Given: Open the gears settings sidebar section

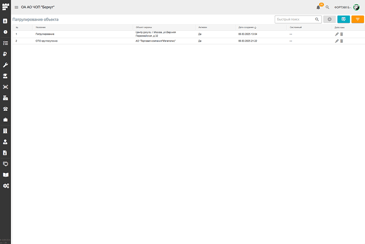Looking at the screenshot, I should pyautogui.click(x=5, y=186).
